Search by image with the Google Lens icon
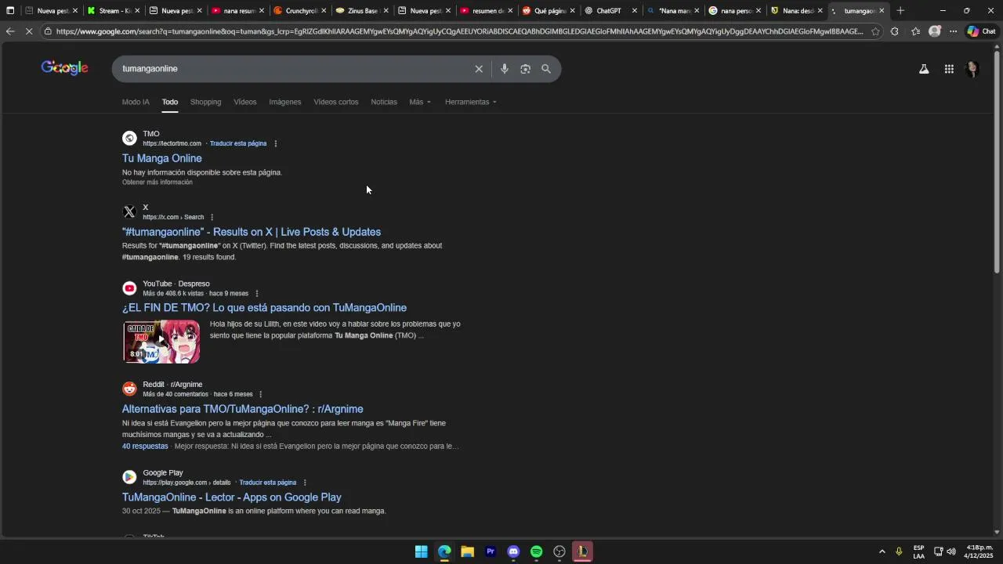 (x=526, y=69)
